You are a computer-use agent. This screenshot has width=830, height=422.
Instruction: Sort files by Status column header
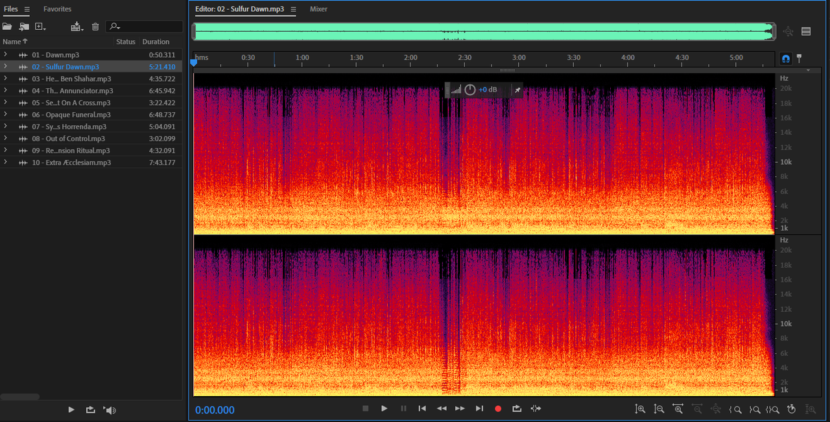[x=126, y=41]
